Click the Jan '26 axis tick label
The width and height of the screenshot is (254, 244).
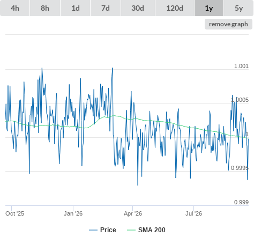(73, 213)
